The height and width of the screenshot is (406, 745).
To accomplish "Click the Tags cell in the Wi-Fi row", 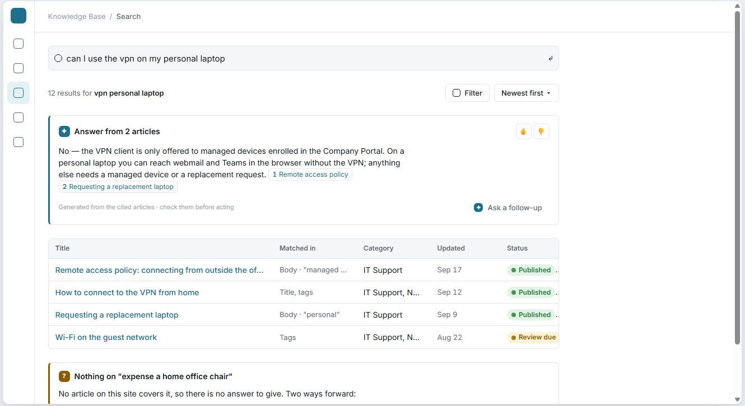I will click(x=288, y=337).
